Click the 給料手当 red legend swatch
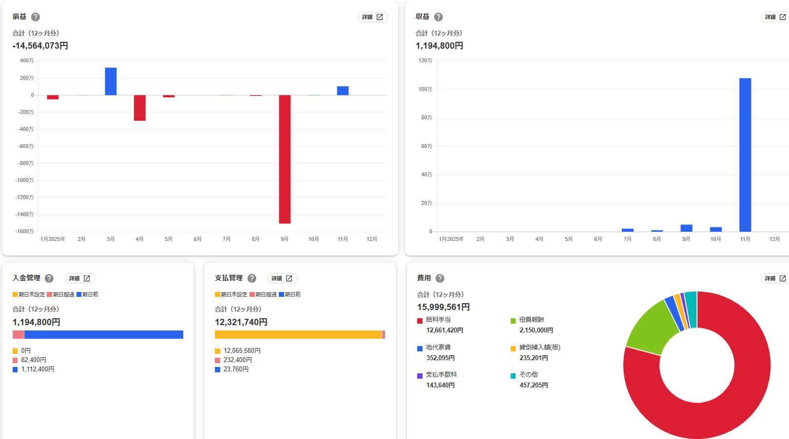Image resolution: width=789 pixels, height=439 pixels. (x=420, y=321)
